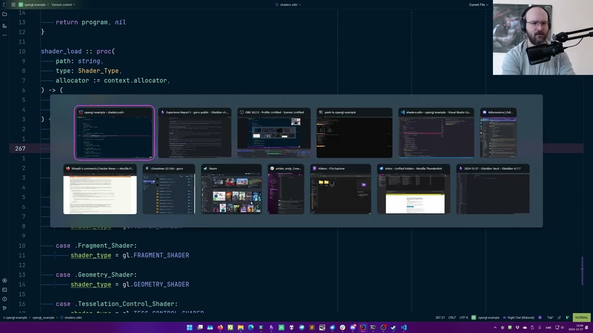Image resolution: width=593 pixels, height=333 pixels.
Task: Open the IDE main menu hamburger icon
Action: (x=13, y=5)
